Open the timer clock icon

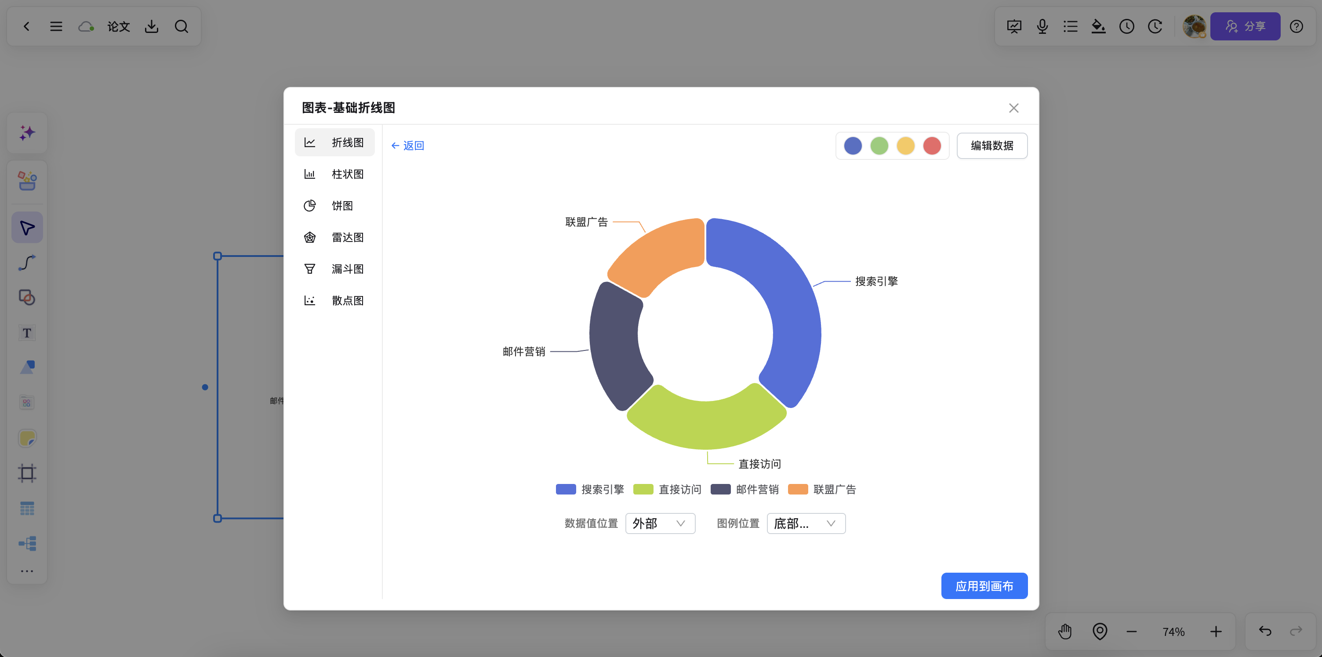coord(1126,26)
